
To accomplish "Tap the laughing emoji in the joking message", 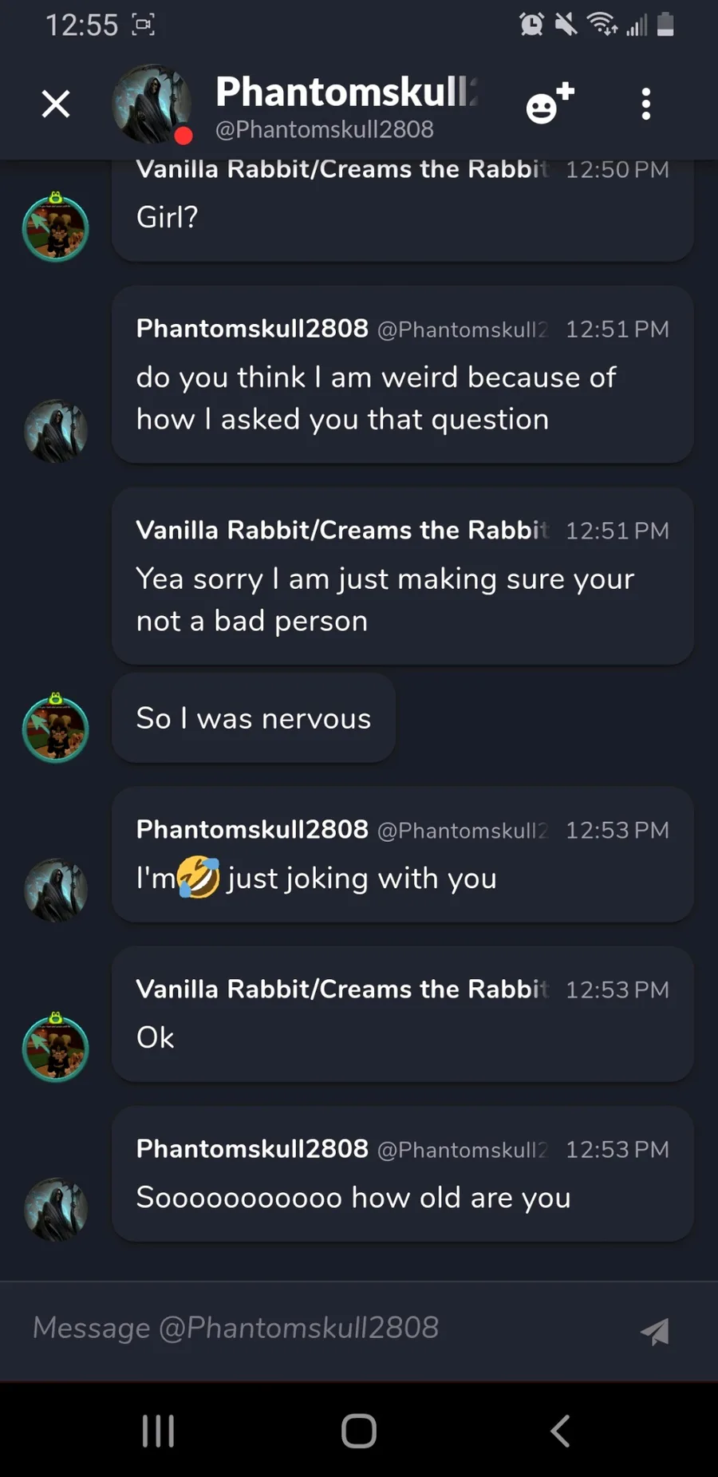I will 199,878.
